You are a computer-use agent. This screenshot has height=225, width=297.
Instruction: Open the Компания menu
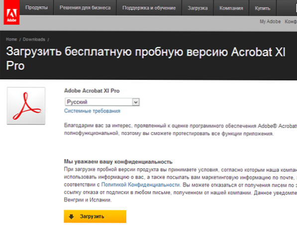231,8
